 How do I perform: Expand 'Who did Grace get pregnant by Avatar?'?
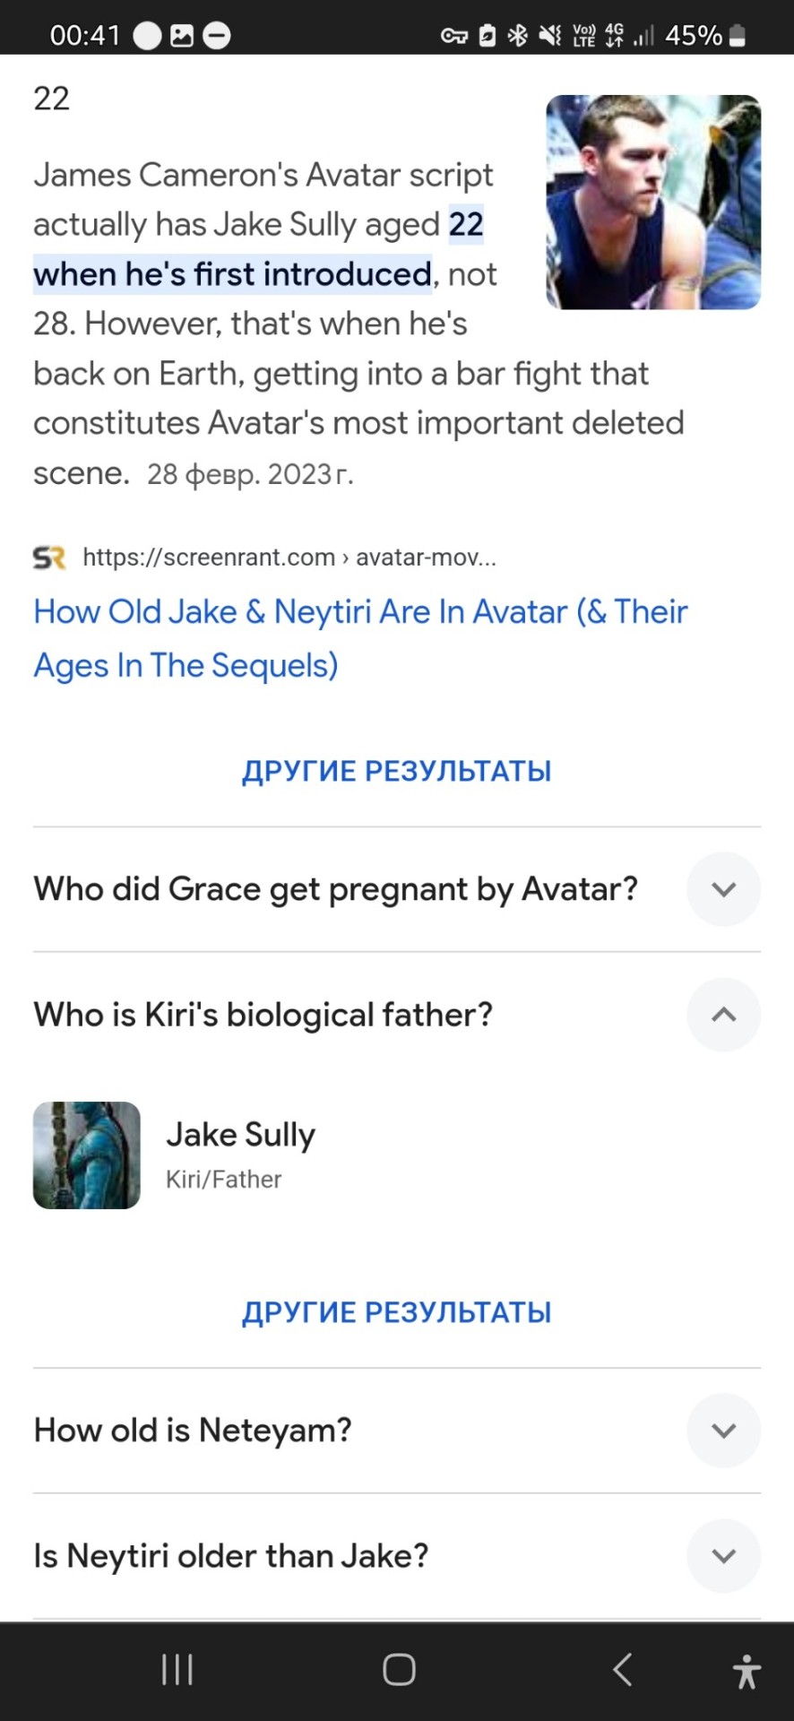point(723,889)
